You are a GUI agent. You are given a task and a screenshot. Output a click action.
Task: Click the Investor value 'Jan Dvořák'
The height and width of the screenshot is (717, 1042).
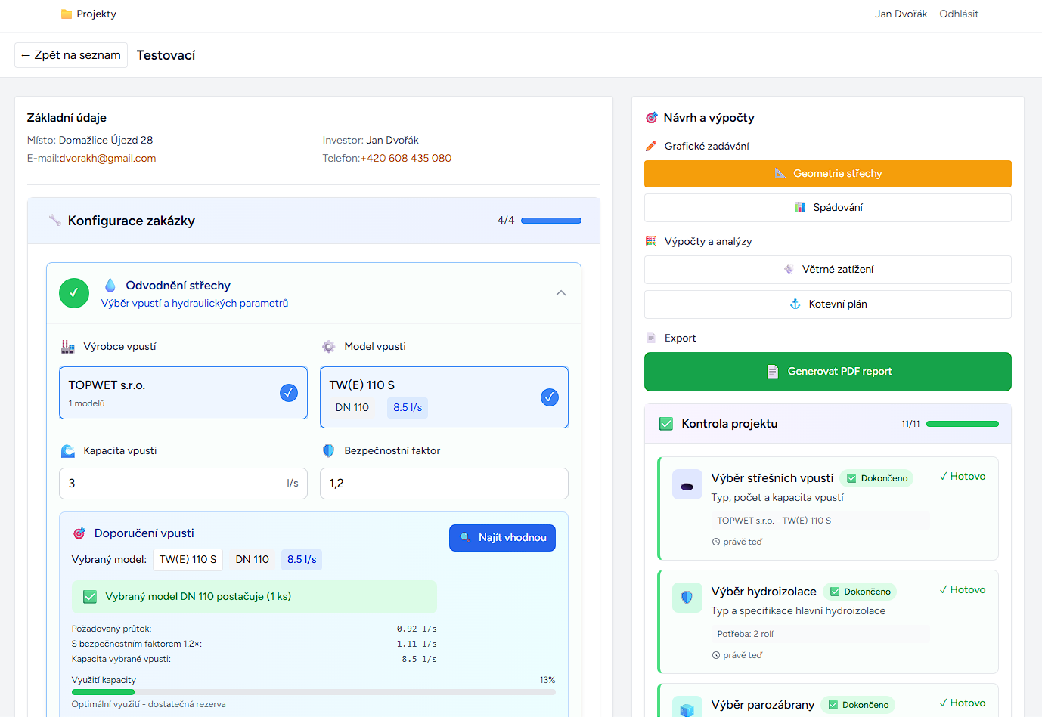(x=392, y=141)
